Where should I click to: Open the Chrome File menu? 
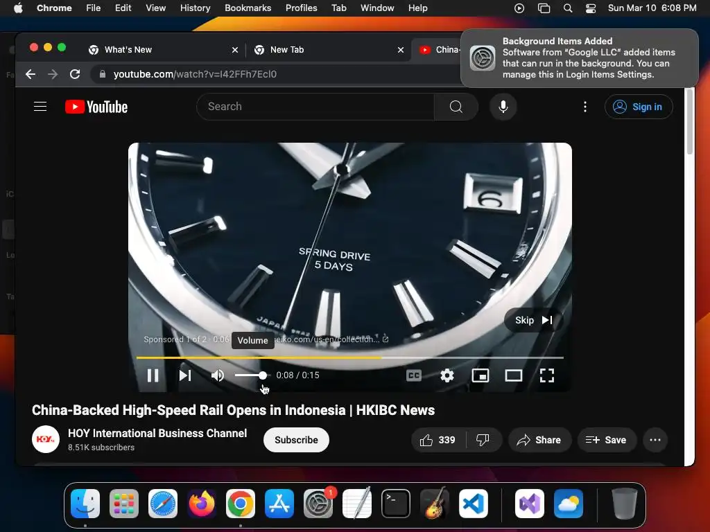point(94,8)
